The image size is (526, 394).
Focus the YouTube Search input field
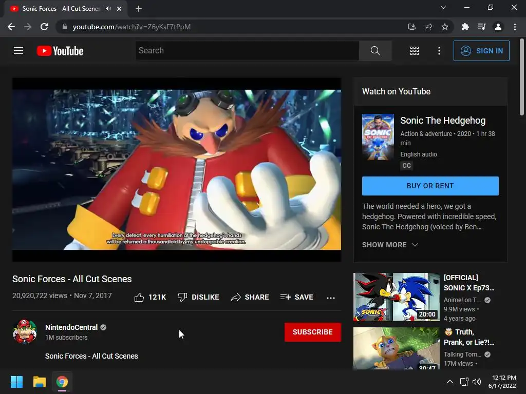point(247,51)
